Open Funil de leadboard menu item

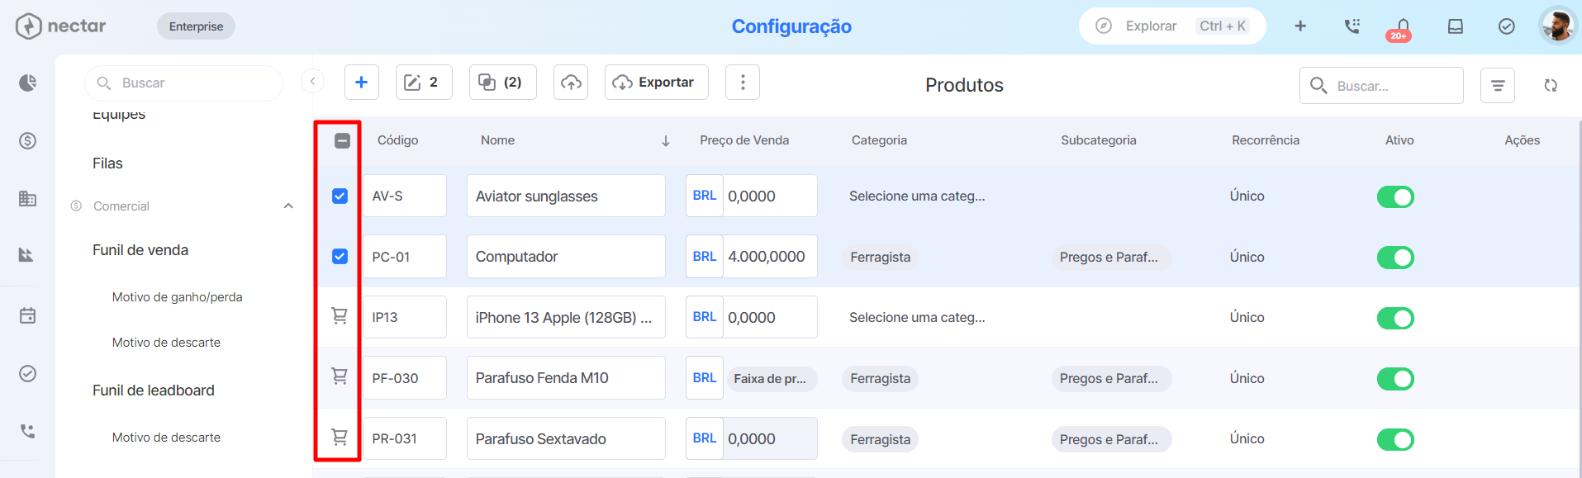(x=154, y=390)
